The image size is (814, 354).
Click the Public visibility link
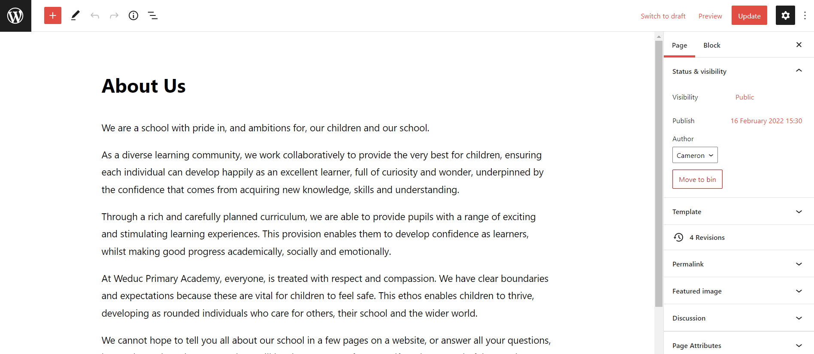pos(744,97)
